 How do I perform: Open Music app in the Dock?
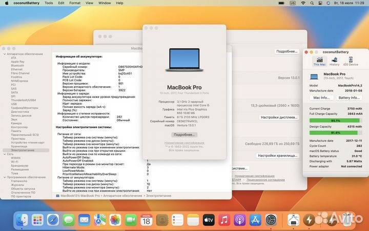(x=224, y=220)
